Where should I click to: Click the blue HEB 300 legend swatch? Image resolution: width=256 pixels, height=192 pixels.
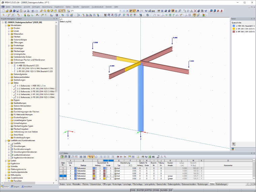coord(234,26)
